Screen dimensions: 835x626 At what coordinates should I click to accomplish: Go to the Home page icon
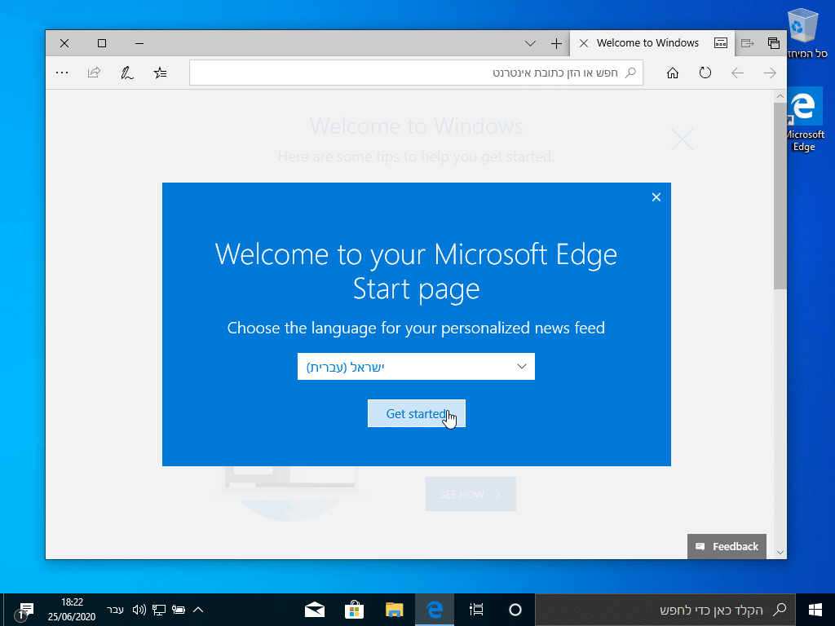tap(673, 73)
